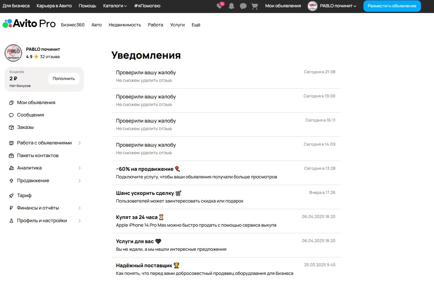Image resolution: width=434 pixels, height=292 pixels.
Task: Click the Avito Pro logo
Action: 29,24
